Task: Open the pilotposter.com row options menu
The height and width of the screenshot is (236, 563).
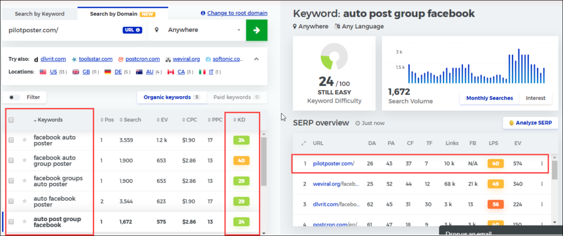Action: [x=542, y=164]
